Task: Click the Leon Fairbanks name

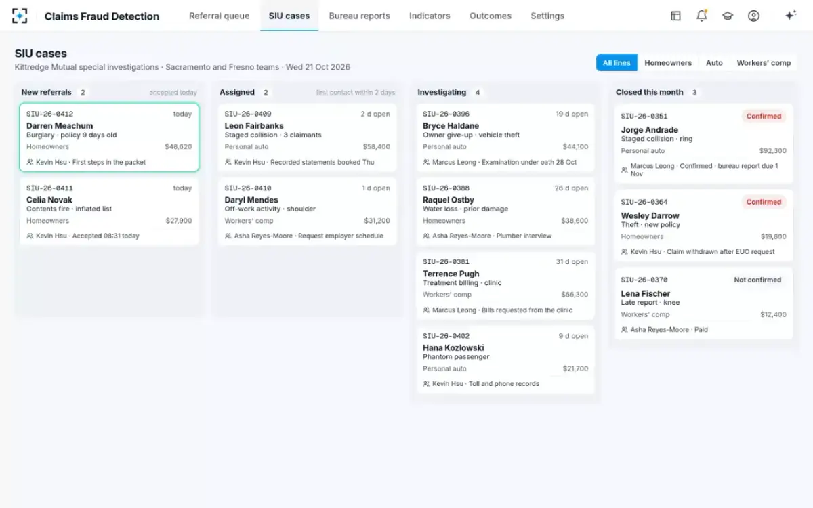Action: coord(254,126)
